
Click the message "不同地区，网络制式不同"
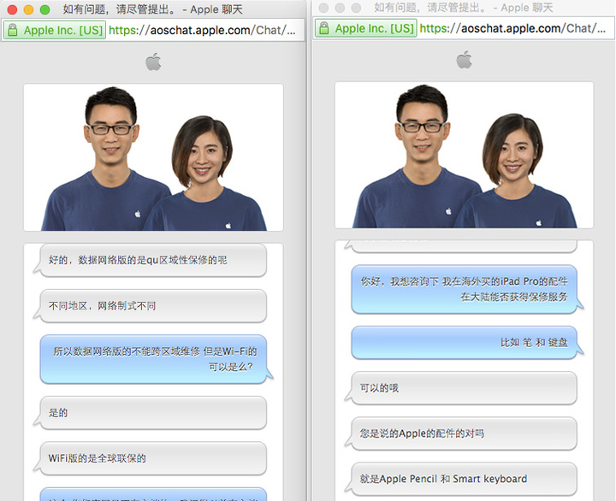tap(153, 305)
